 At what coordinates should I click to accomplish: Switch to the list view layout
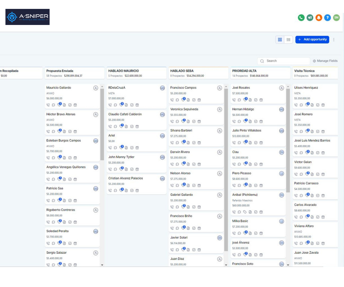[x=288, y=40]
